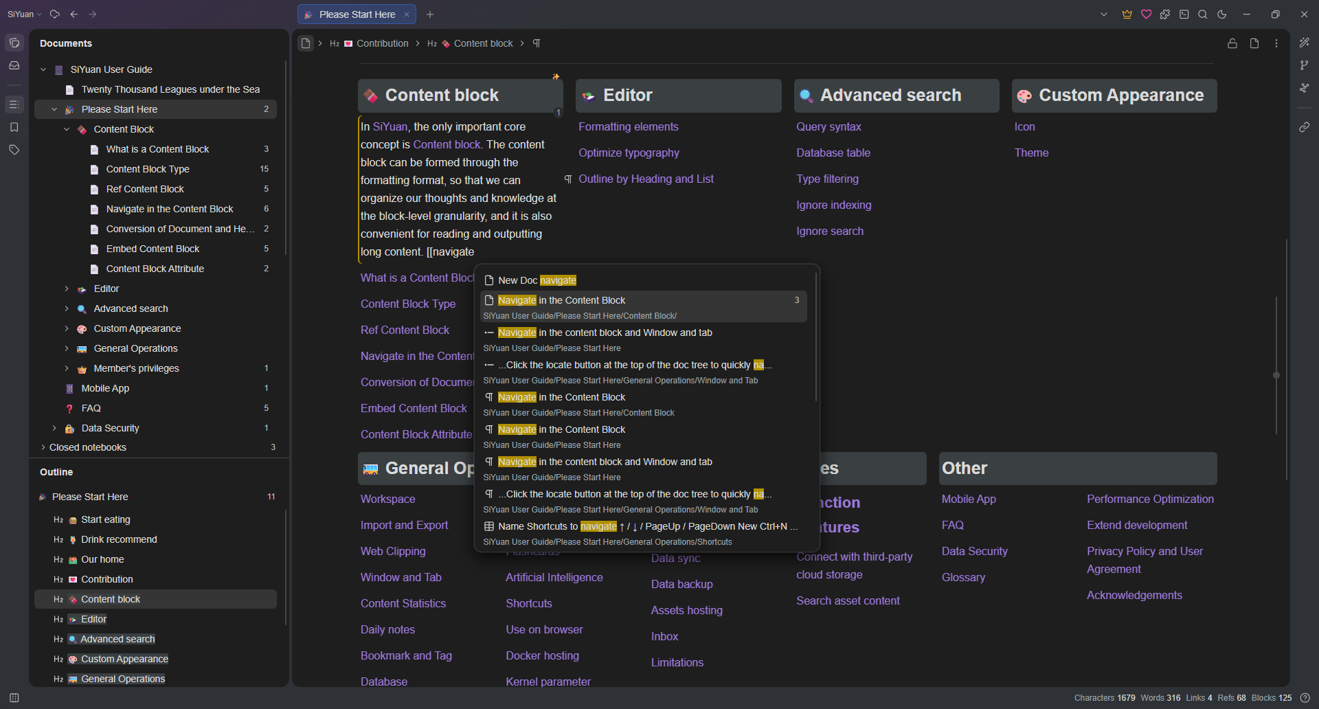Toggle the dock panels from bottom-left icon
Screen dimensions: 1319x709
point(14,698)
